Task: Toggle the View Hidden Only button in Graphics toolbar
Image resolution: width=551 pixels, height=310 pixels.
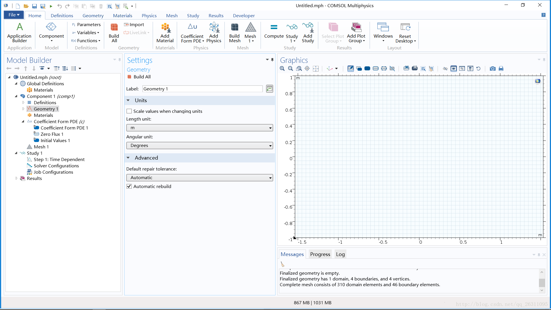Action: (462, 69)
